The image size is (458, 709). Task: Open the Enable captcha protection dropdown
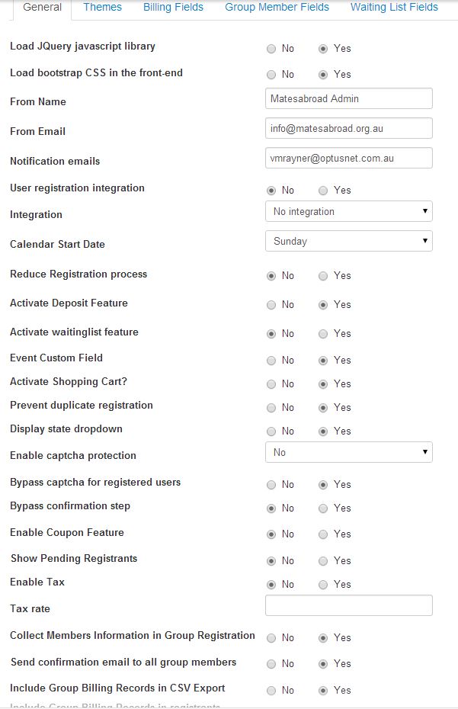[x=348, y=452]
